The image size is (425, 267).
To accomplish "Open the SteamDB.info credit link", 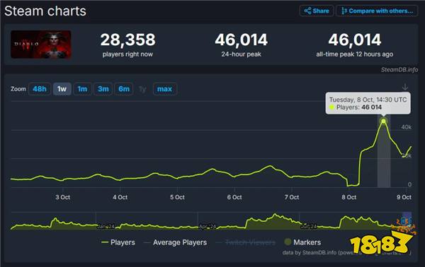I will (x=399, y=70).
